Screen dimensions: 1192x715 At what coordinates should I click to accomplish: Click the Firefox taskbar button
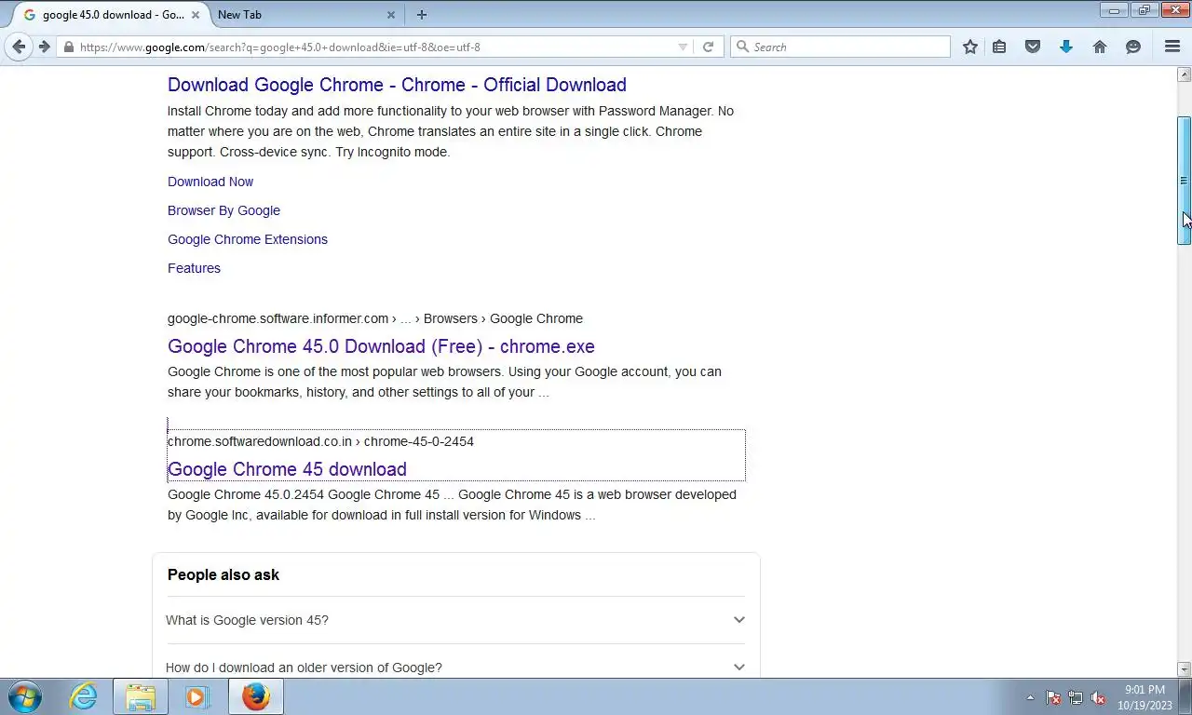[x=255, y=696]
